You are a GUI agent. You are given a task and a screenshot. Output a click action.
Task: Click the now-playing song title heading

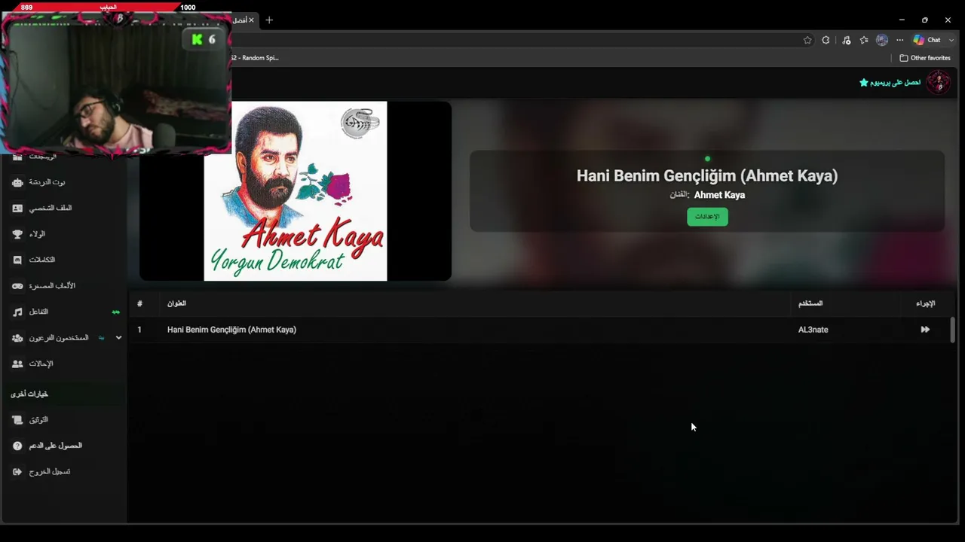707,175
